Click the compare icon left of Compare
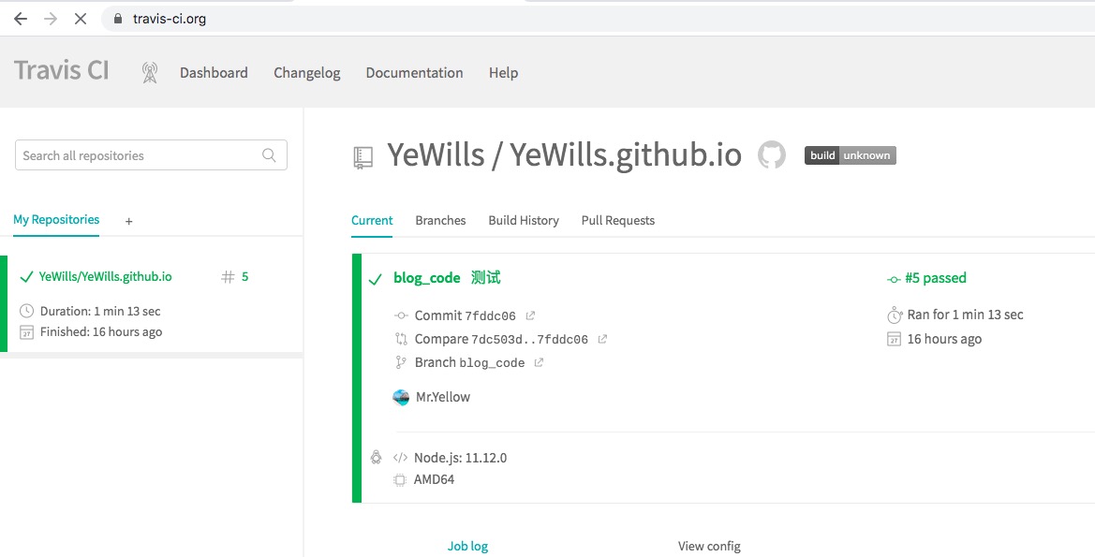 pyautogui.click(x=401, y=339)
